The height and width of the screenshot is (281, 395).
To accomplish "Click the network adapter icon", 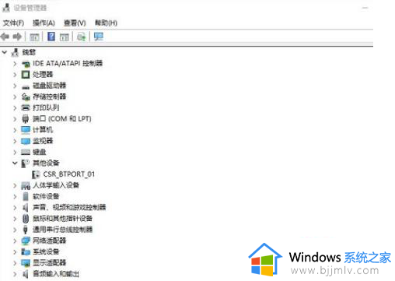I will 26,241.
